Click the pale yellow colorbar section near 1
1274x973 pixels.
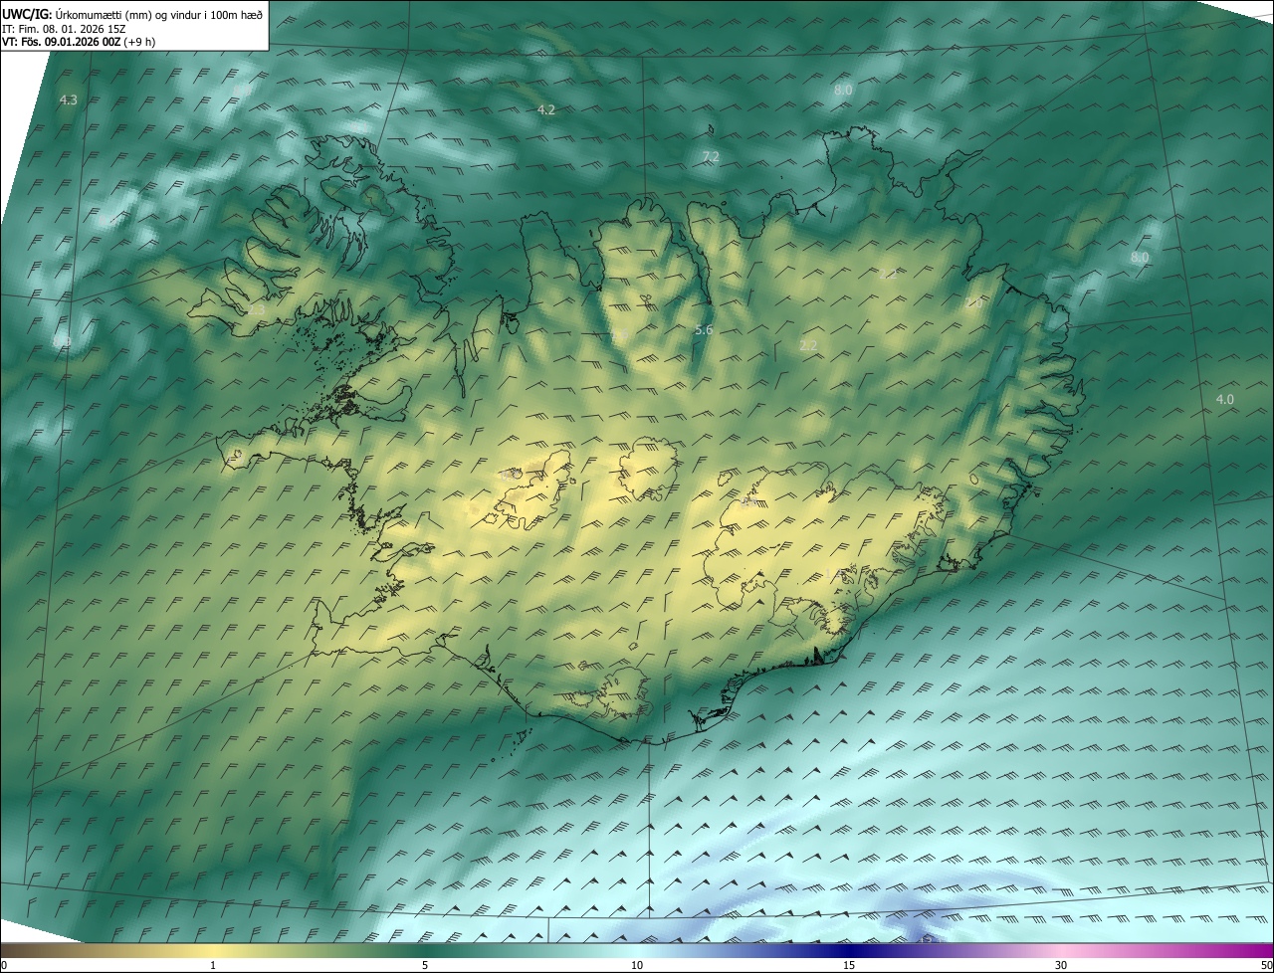(213, 951)
